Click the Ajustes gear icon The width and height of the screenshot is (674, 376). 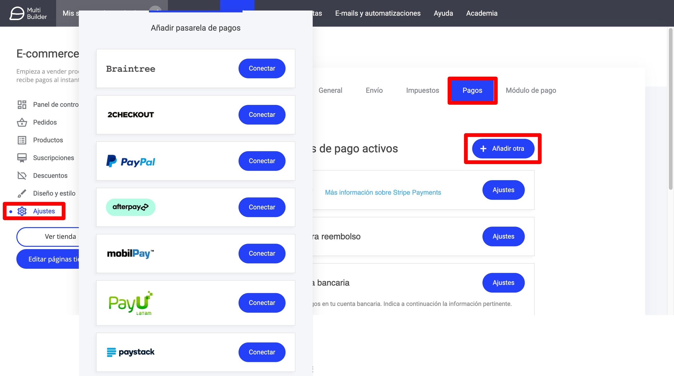(22, 211)
